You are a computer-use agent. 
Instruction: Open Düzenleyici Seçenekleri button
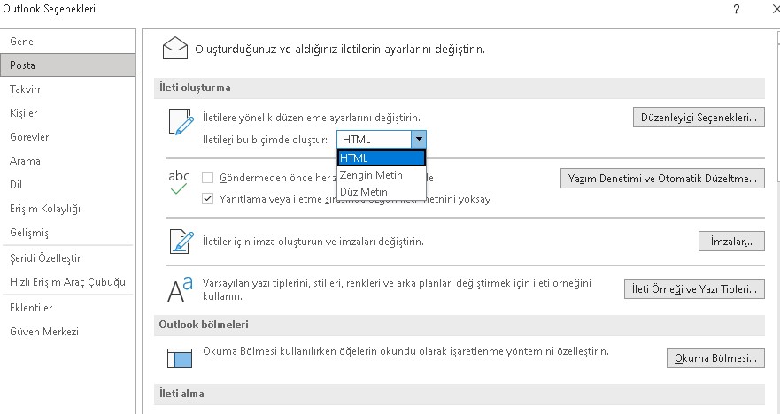pyautogui.click(x=699, y=117)
